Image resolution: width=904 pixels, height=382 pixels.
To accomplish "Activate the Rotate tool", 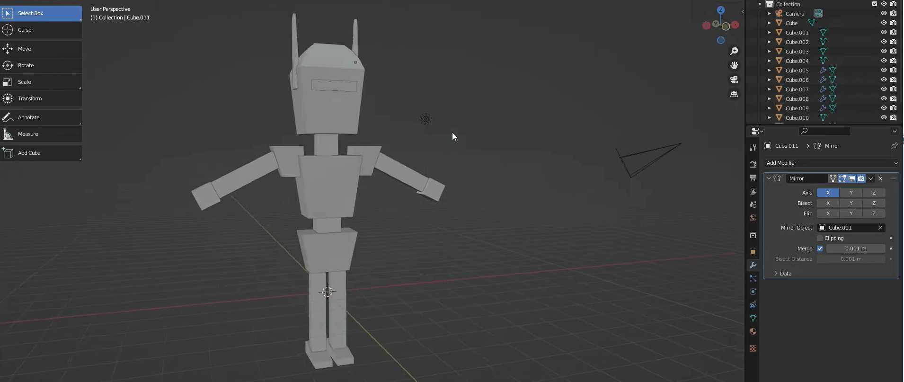I will tap(41, 65).
